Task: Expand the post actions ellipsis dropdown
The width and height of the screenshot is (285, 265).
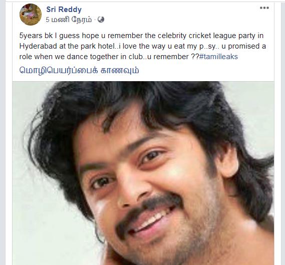Action: (264, 8)
